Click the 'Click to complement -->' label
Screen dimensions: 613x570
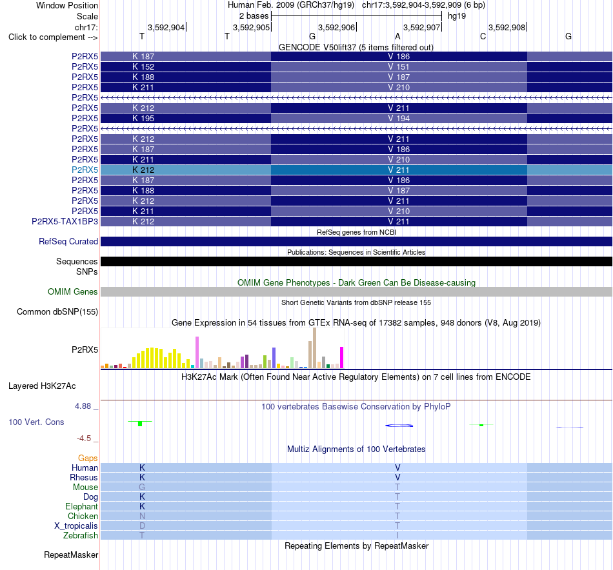point(53,37)
